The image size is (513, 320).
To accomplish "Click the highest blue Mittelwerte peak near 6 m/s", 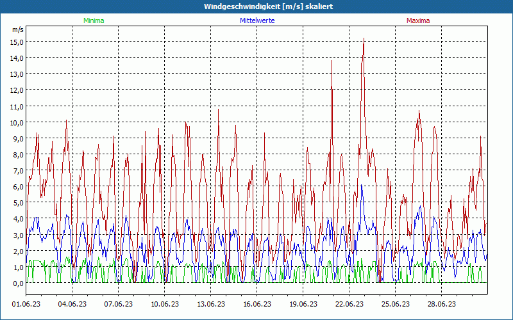I will click(361, 185).
